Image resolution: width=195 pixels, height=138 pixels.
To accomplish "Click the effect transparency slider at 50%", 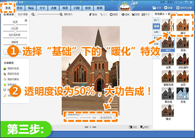I will pos(79,118).
